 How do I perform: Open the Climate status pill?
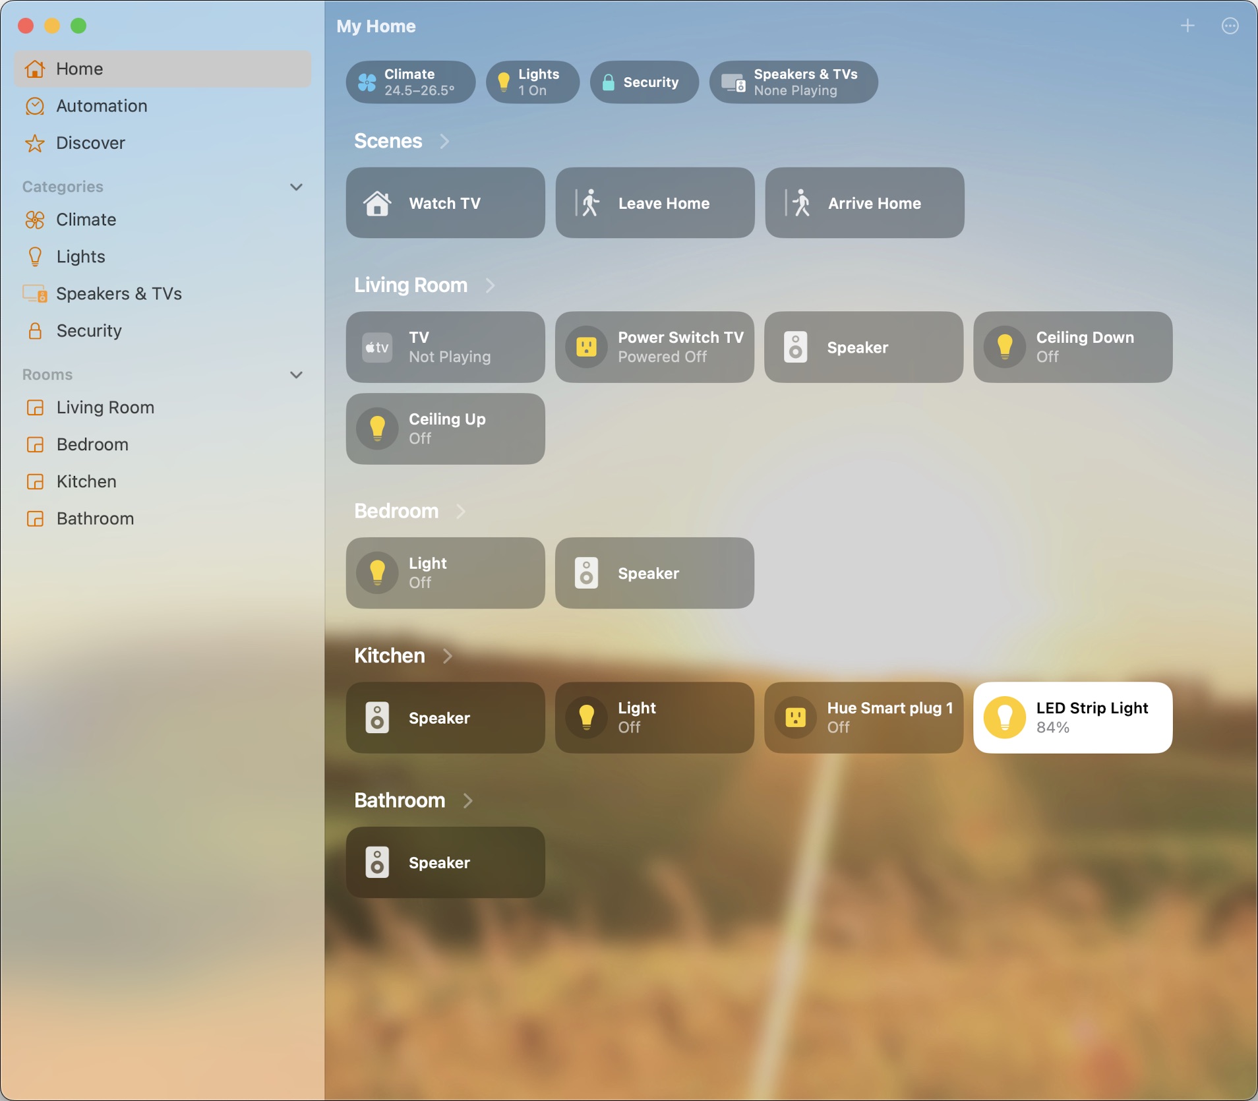410,82
